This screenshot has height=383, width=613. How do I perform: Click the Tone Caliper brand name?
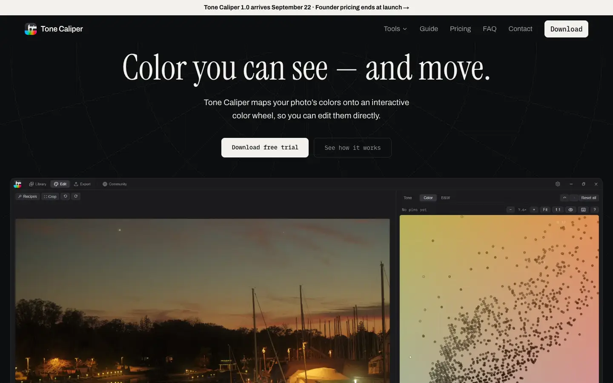coord(62,29)
